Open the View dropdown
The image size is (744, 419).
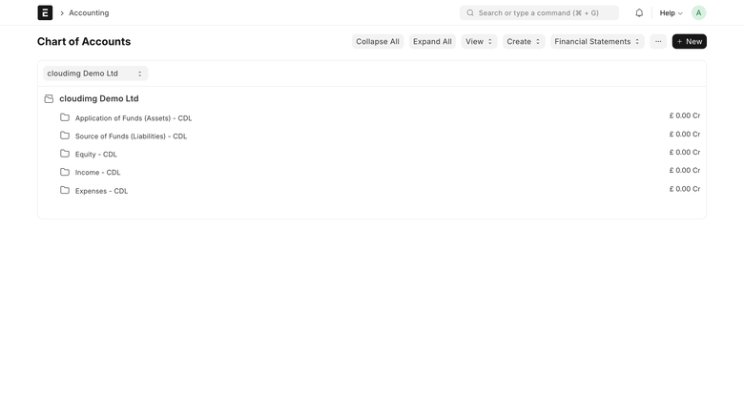(x=479, y=41)
